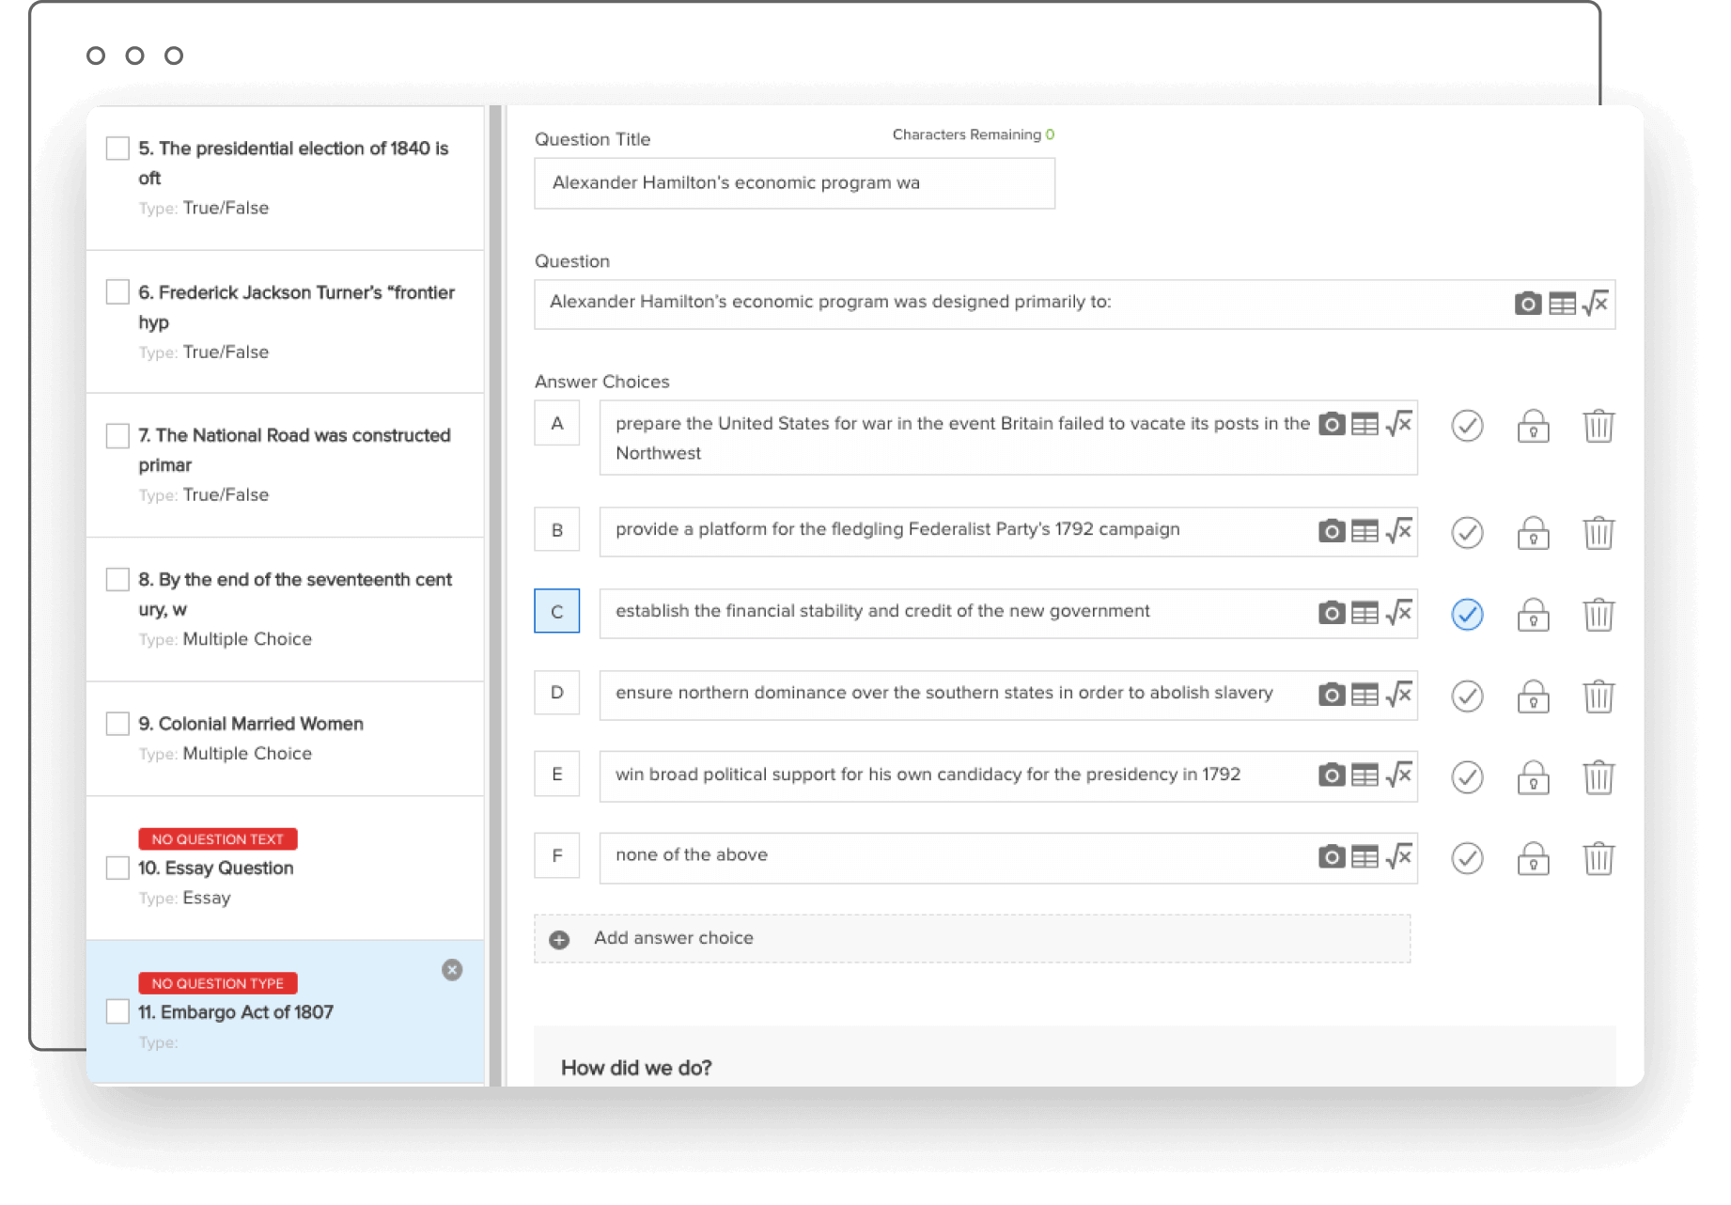
Task: Open equation editor for answer choice A
Action: pos(1399,424)
